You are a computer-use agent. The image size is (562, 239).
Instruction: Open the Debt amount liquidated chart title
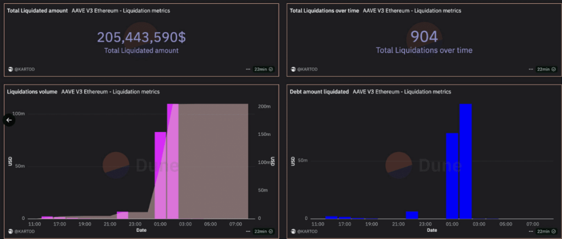(x=319, y=92)
